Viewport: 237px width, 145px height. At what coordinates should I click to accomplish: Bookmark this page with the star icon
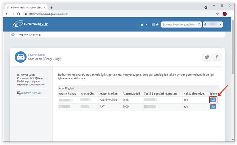click(x=217, y=14)
